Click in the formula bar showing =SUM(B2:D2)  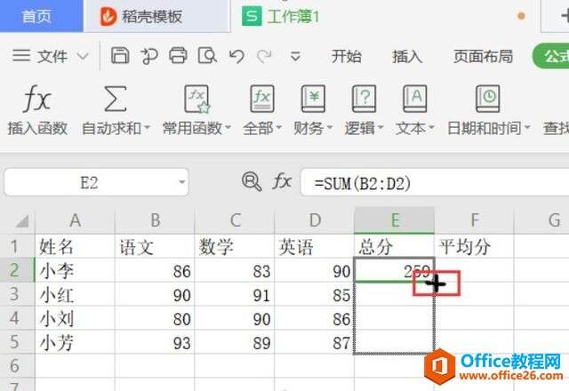point(435,182)
